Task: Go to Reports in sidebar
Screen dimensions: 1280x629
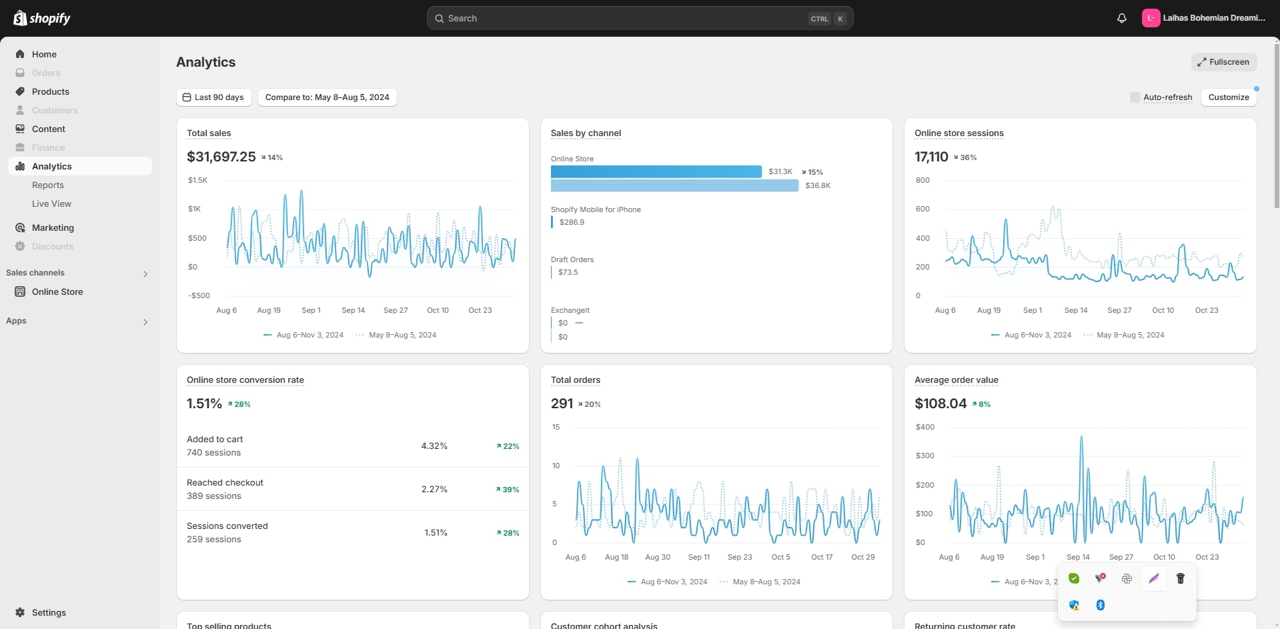Action: (48, 185)
